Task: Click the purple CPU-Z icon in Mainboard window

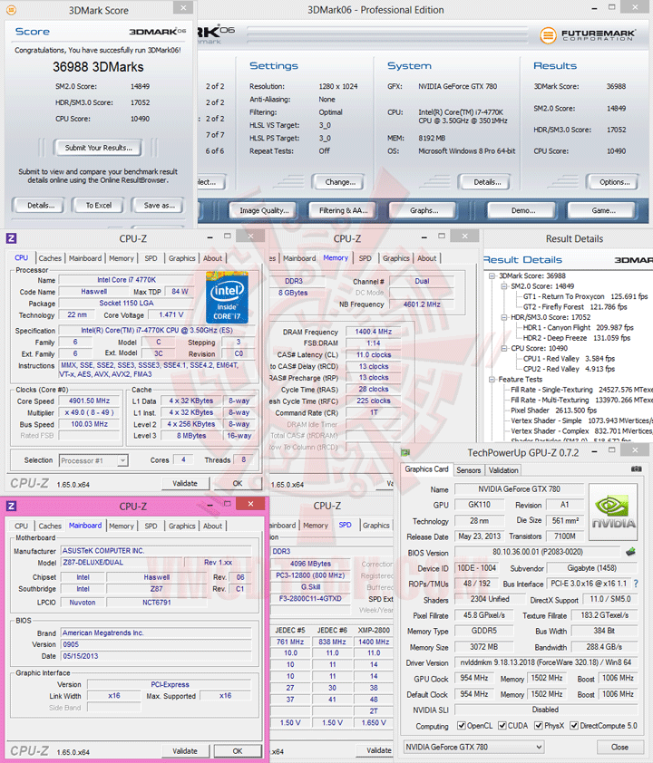Action: click(11, 506)
